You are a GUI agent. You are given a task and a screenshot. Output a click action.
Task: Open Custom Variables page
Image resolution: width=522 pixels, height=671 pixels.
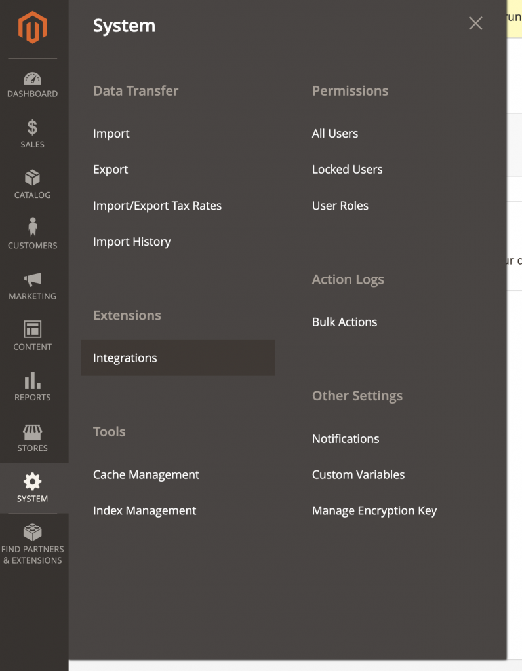click(358, 474)
